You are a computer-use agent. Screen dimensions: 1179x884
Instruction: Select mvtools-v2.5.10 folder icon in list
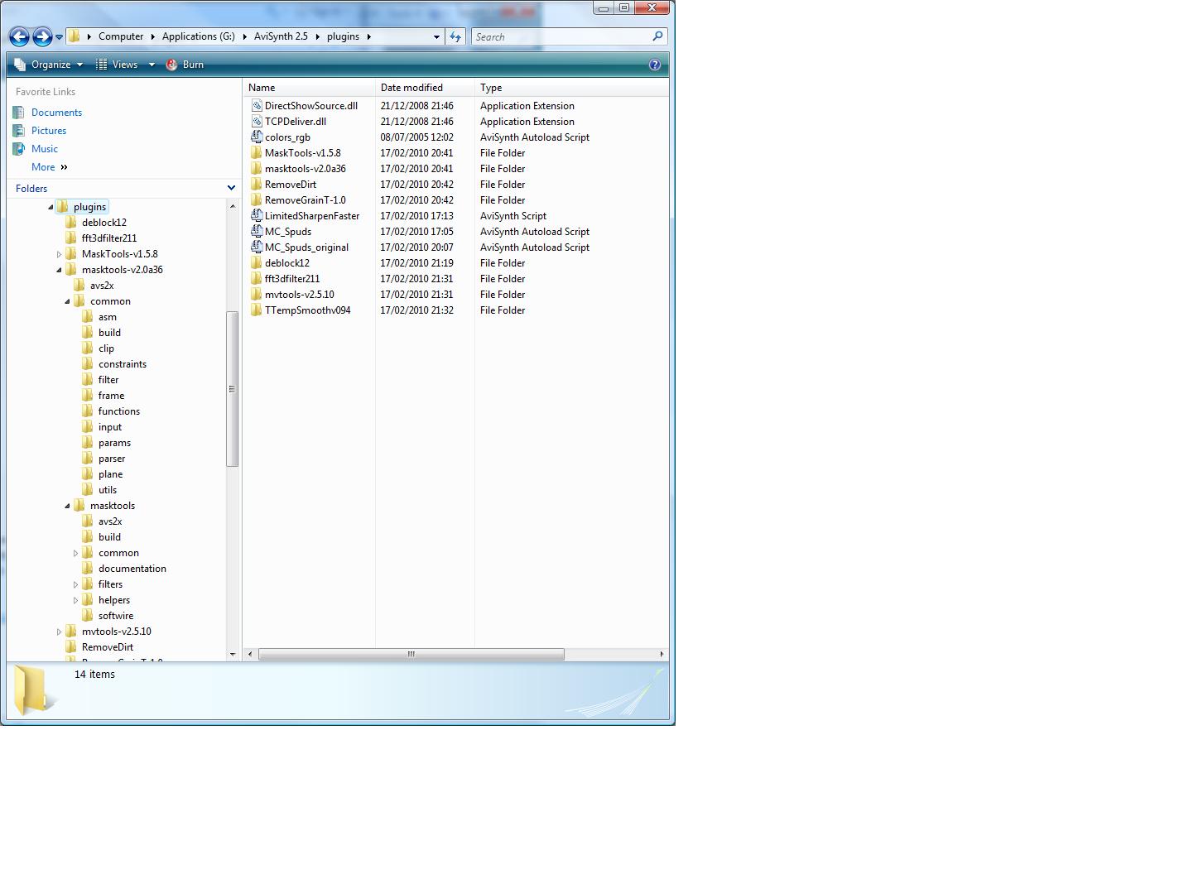click(257, 295)
